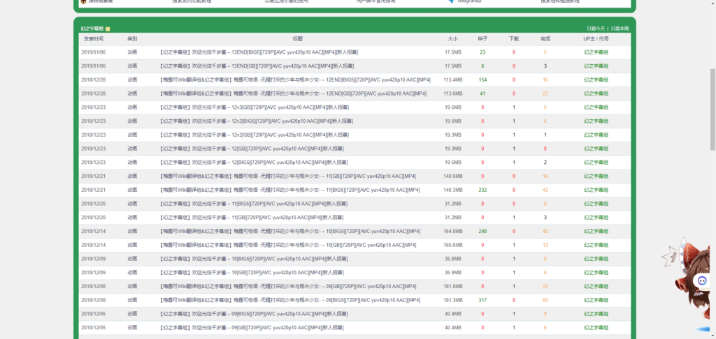Click the UP主 / 代号 column header

[596, 39]
